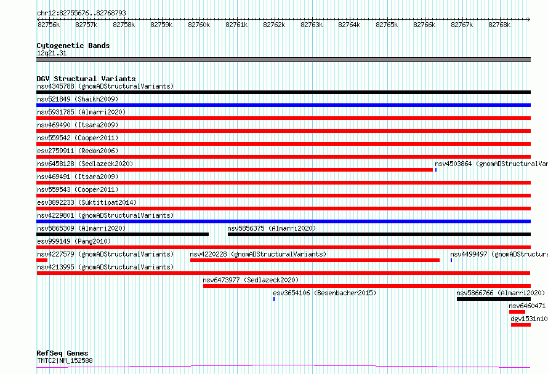
Task: Click the red bar under nsv559543
Action: pos(283,196)
